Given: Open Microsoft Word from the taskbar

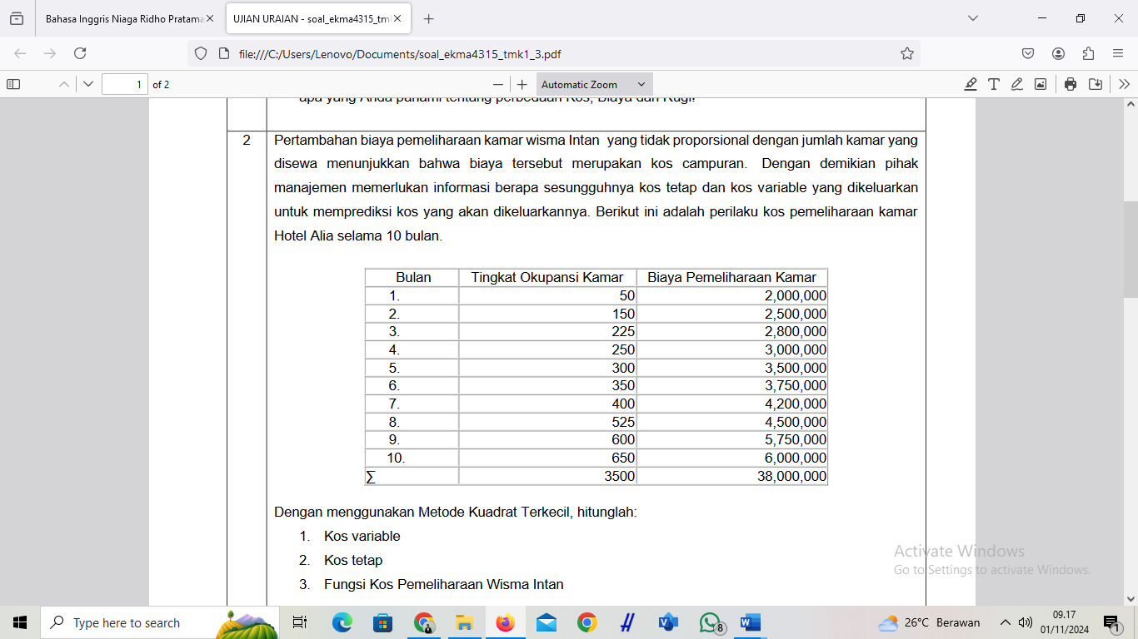Looking at the screenshot, I should pyautogui.click(x=751, y=622).
